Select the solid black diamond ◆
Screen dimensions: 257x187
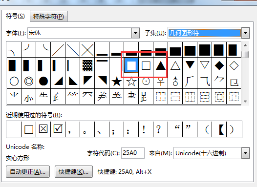click(x=219, y=65)
